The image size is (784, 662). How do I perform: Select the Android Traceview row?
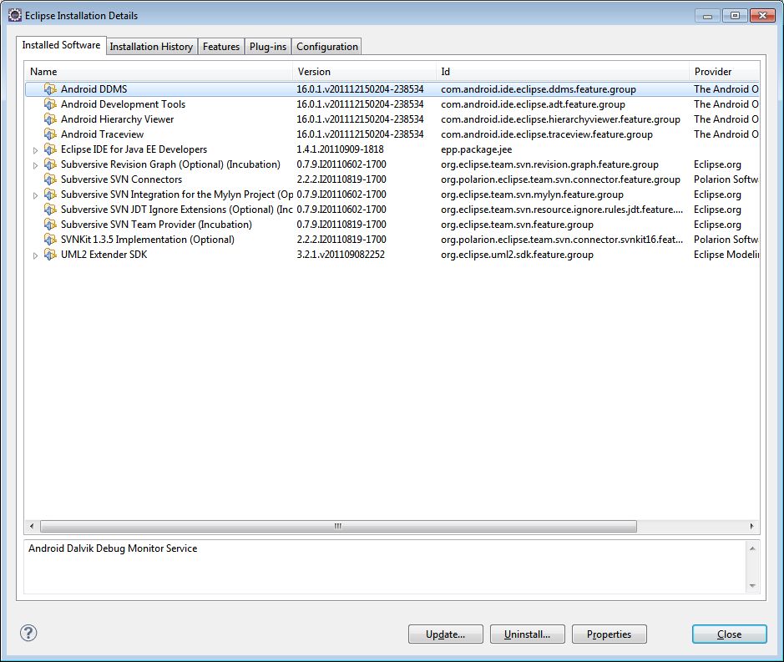[x=392, y=134]
